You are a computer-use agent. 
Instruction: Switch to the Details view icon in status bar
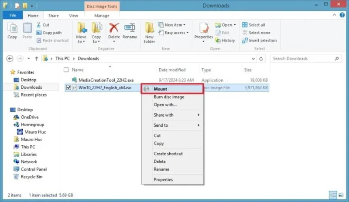(x=333, y=195)
